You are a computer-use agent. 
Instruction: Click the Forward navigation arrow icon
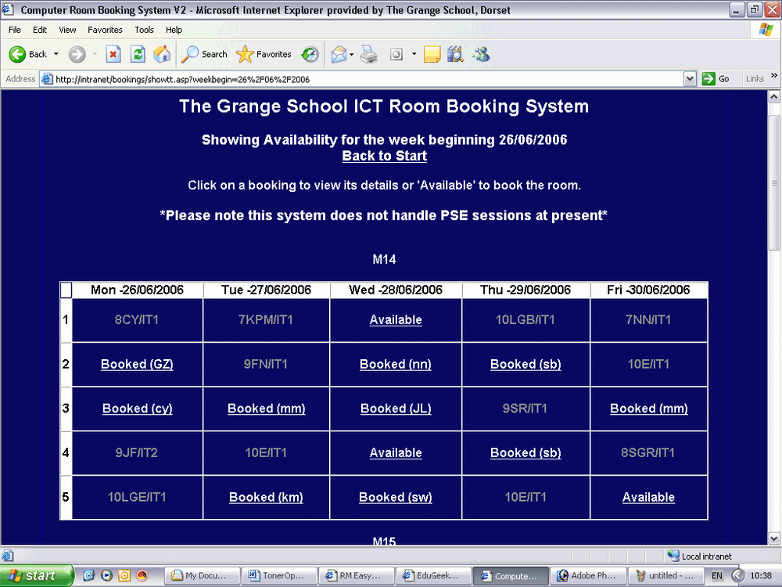click(x=77, y=54)
